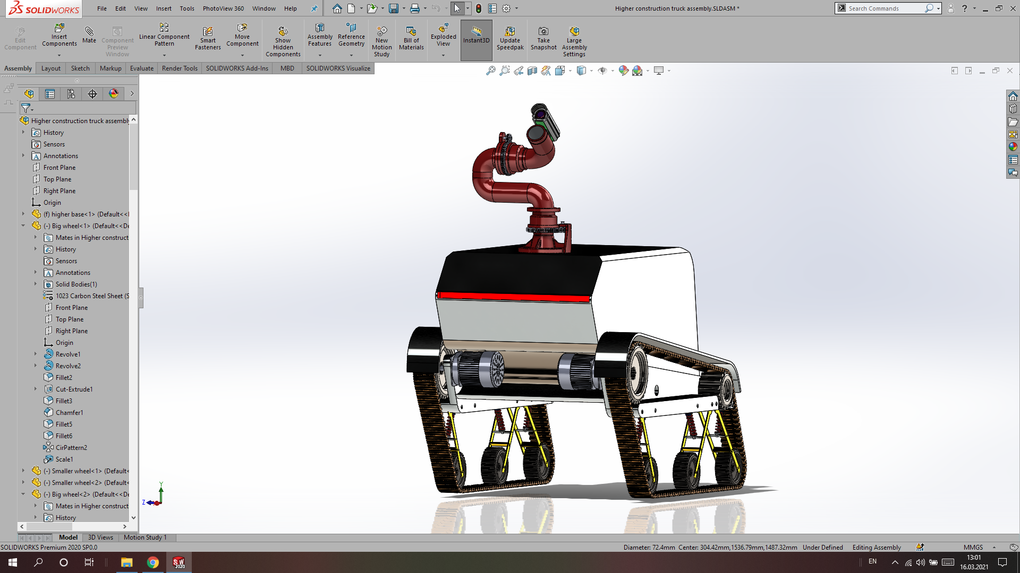The height and width of the screenshot is (573, 1020).
Task: Click the EN language indicator
Action: coord(872,561)
